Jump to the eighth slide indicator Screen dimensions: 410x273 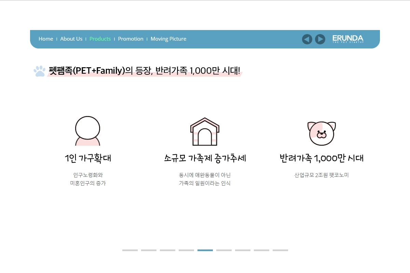click(261, 250)
